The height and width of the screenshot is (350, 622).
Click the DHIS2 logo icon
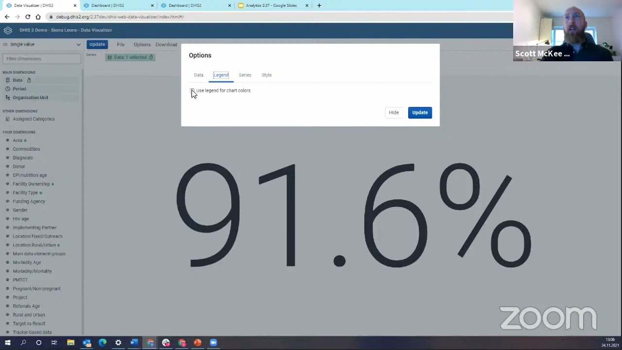(x=8, y=30)
